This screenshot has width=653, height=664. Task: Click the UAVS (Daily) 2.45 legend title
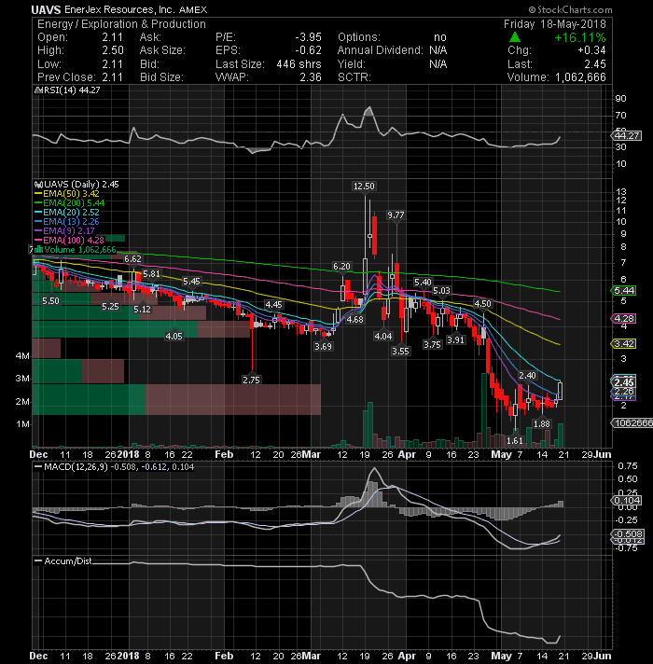pos(81,185)
